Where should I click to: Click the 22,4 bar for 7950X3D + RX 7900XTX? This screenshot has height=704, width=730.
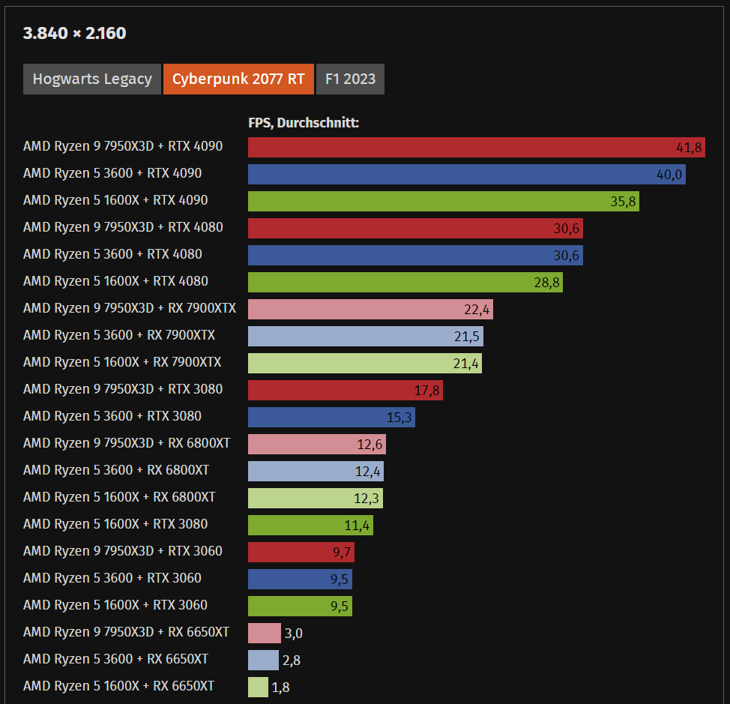click(x=370, y=309)
